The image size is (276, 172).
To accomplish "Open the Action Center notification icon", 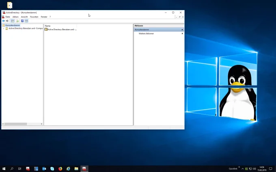I will pos(271,169).
